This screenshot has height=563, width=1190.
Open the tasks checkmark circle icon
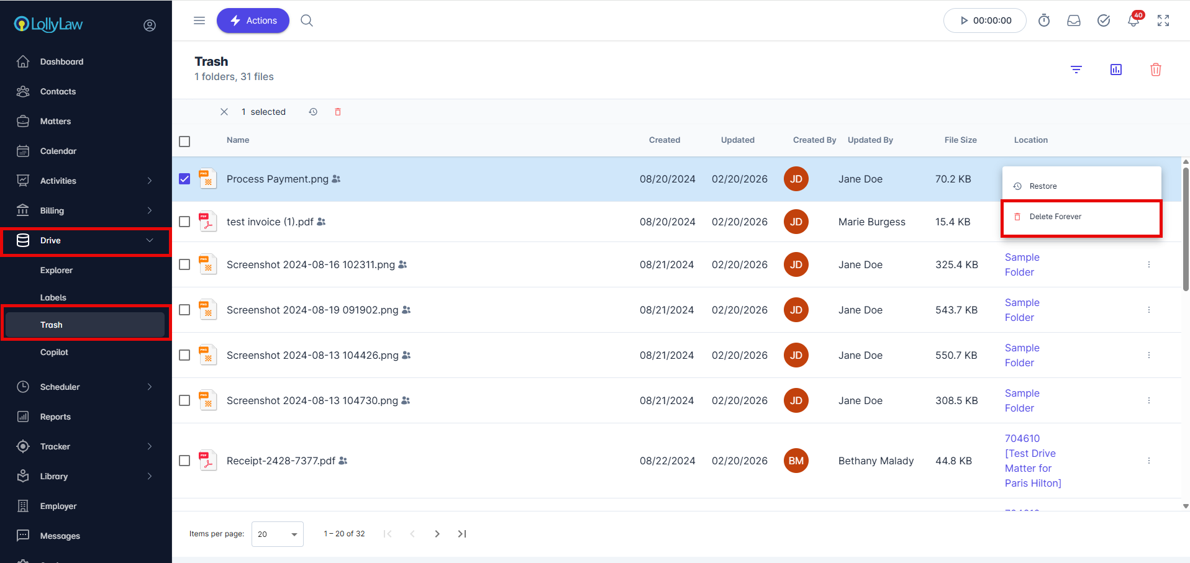click(1104, 20)
